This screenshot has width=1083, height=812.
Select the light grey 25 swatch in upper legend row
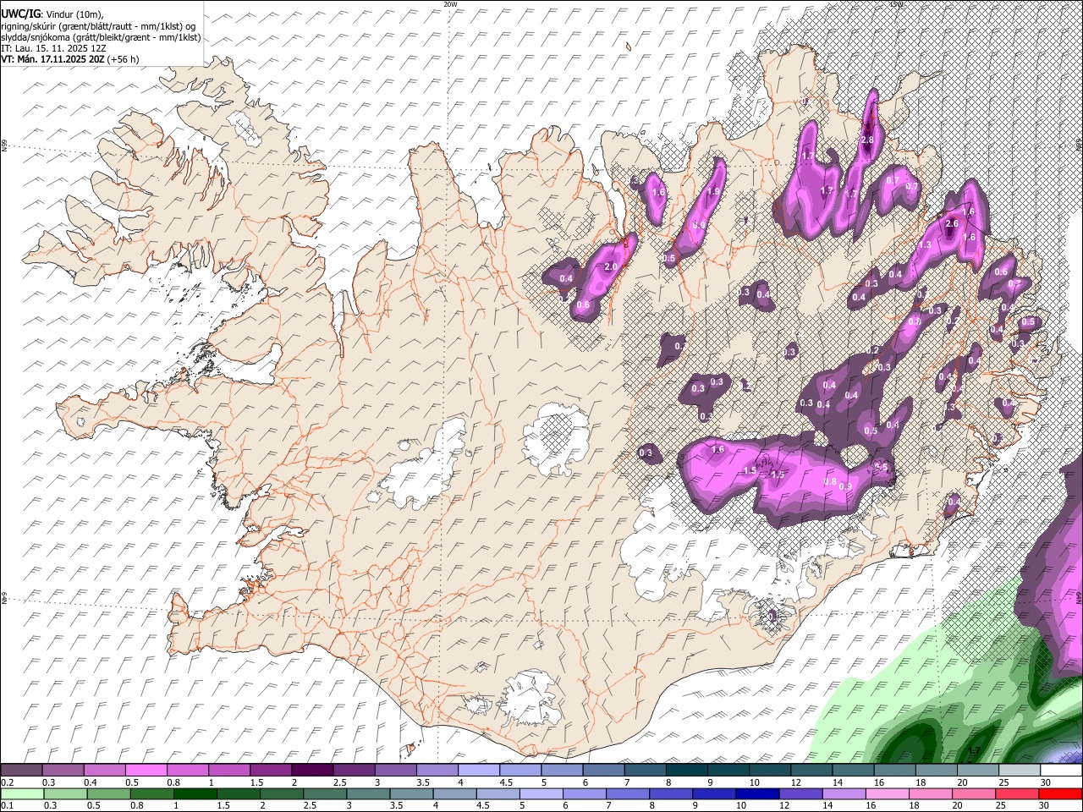point(1019,771)
